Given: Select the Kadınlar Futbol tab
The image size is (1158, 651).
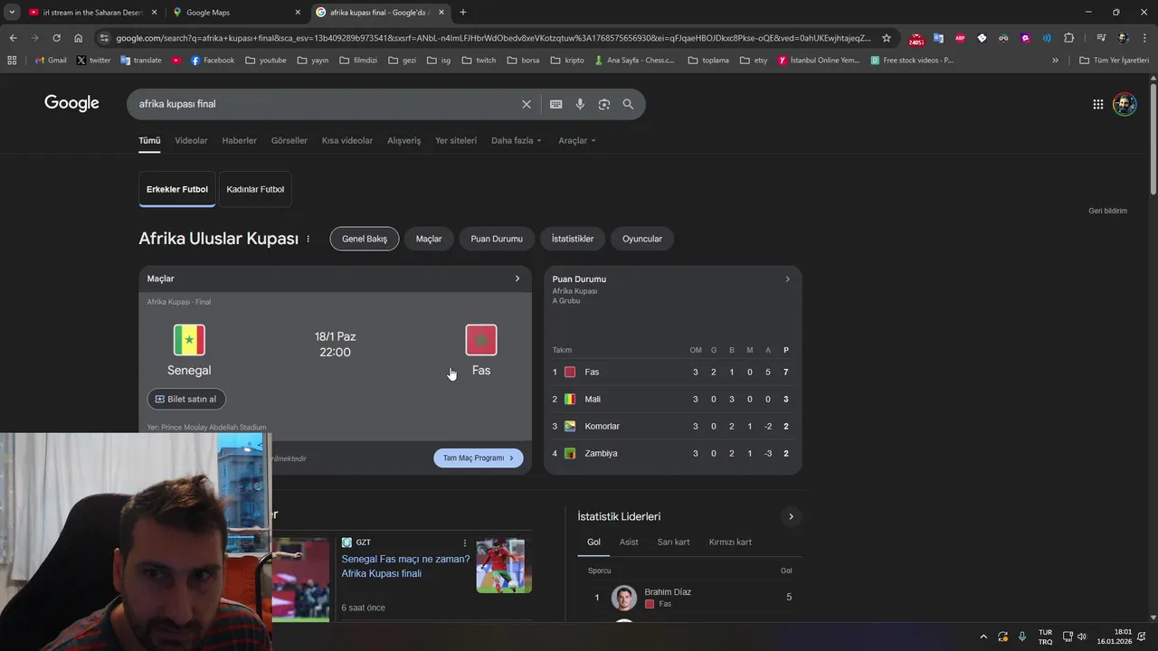Looking at the screenshot, I should click(255, 189).
